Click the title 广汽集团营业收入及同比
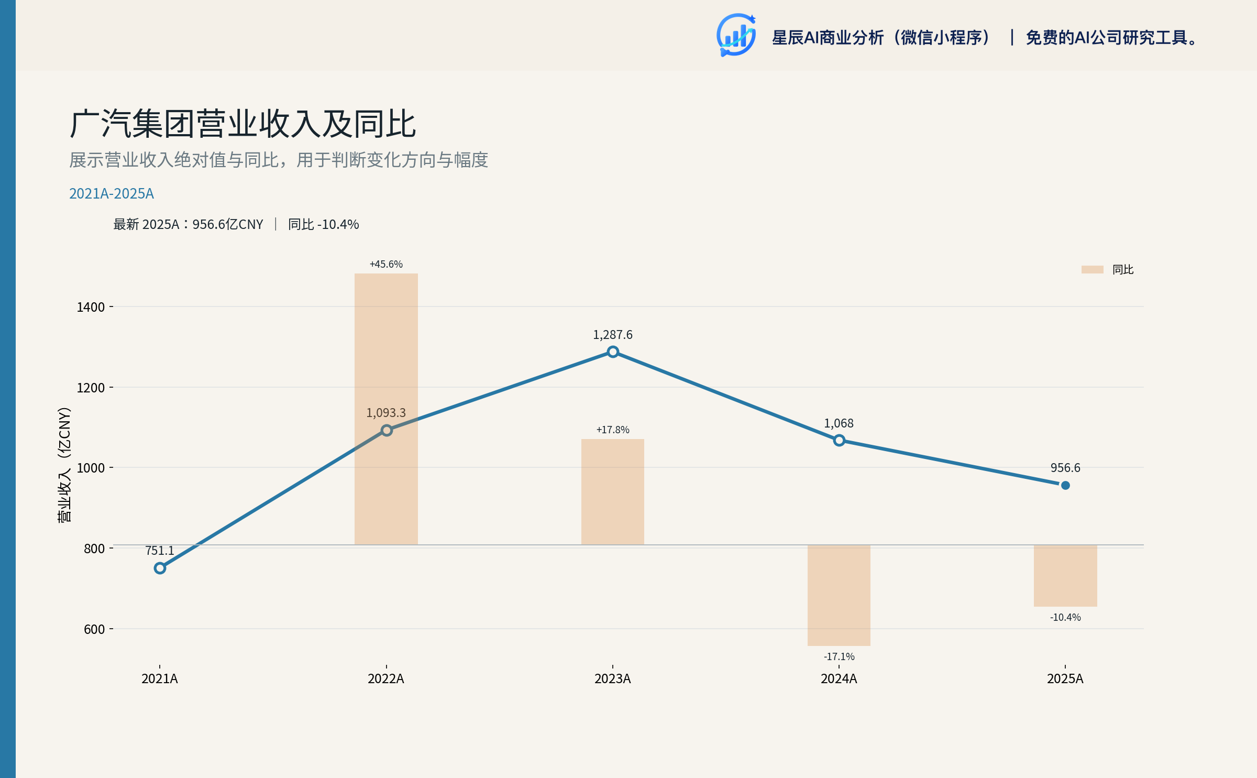 coord(243,124)
